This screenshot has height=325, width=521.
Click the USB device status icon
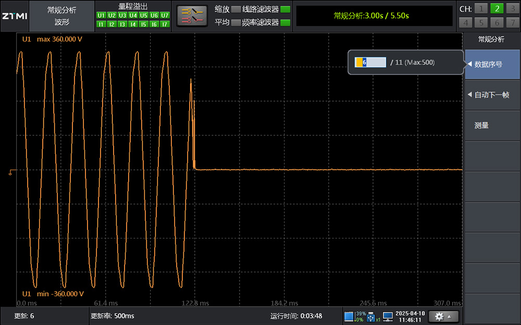(371, 316)
